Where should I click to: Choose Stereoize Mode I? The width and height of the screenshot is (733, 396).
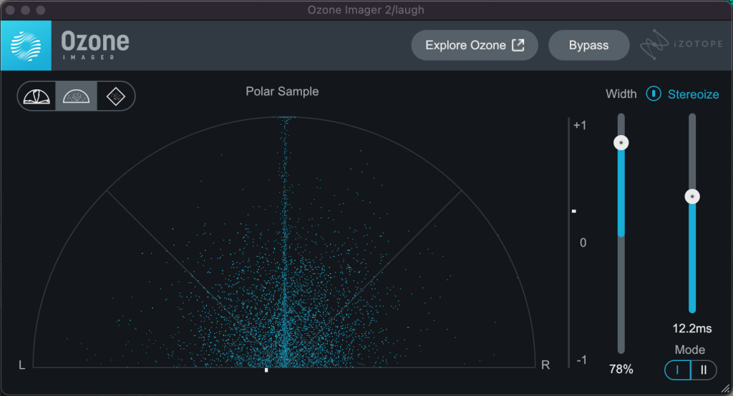tap(677, 370)
